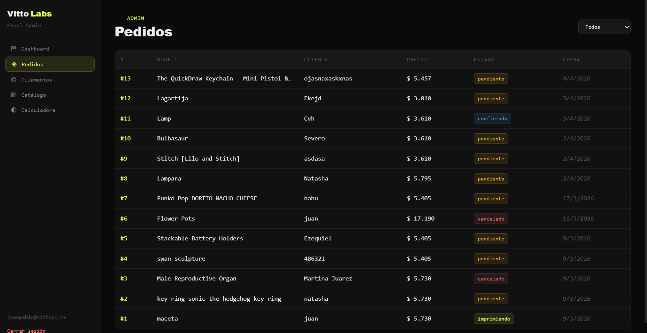The image size is (647, 333).
Task: Click the PRECIO column header
Action: point(417,60)
